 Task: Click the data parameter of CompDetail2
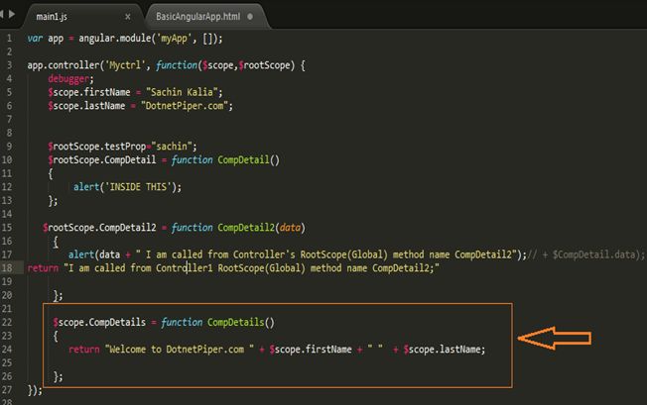click(x=290, y=227)
